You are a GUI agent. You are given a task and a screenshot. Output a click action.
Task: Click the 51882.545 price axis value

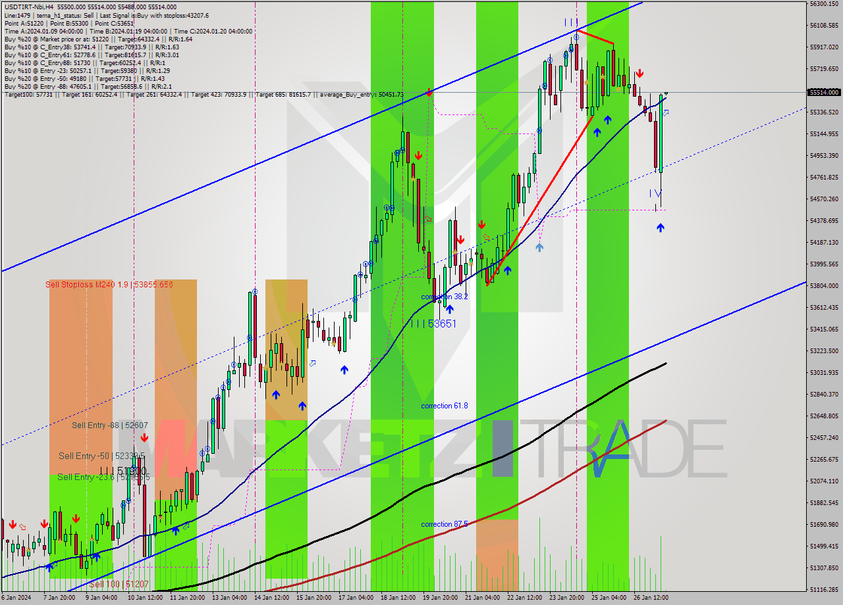click(824, 502)
